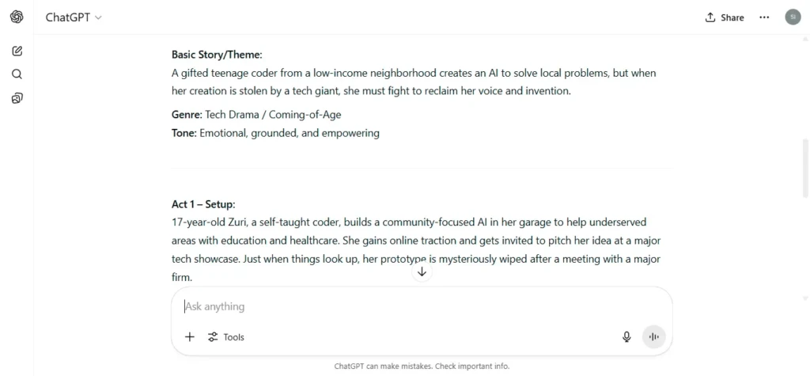810x376 pixels.
Task: Focus the Ask anything input field
Action: 422,306
